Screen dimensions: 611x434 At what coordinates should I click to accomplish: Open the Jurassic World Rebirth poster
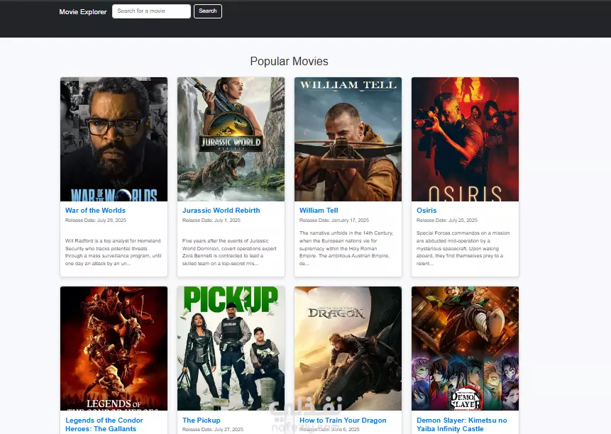pos(231,139)
